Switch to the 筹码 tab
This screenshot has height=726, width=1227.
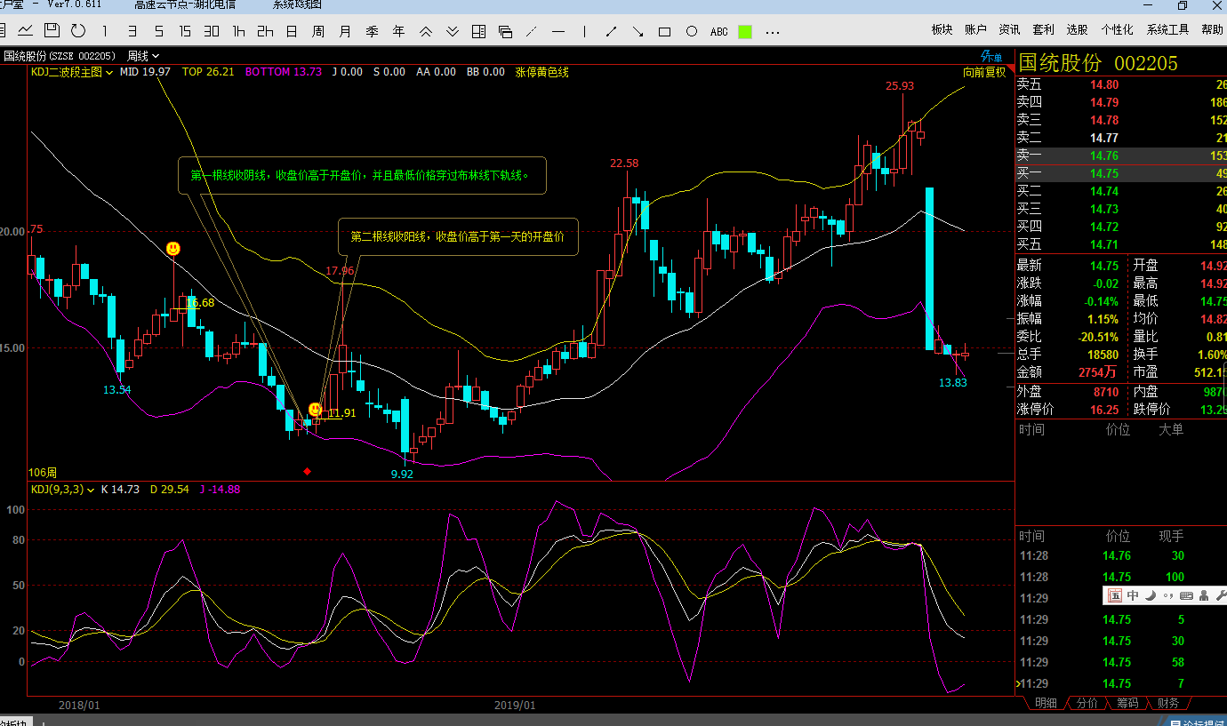(x=1127, y=703)
